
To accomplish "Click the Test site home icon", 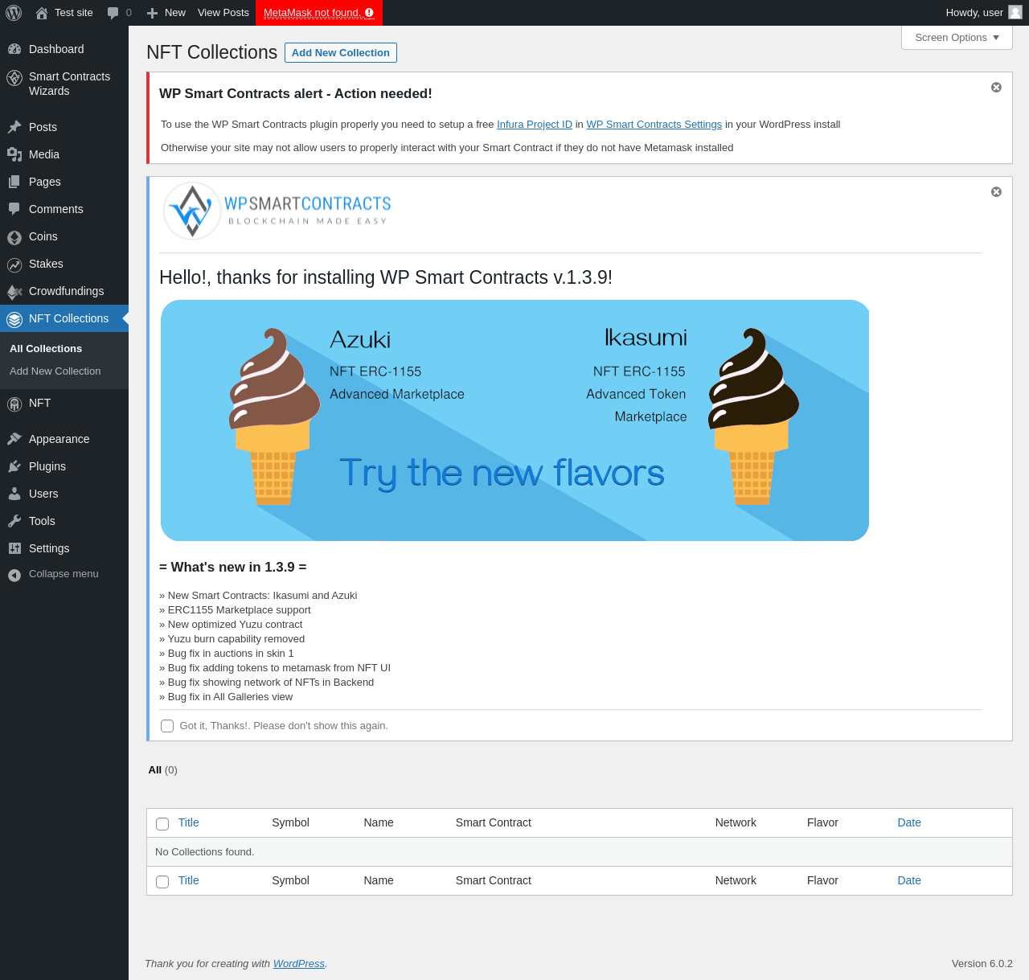I will [x=42, y=13].
